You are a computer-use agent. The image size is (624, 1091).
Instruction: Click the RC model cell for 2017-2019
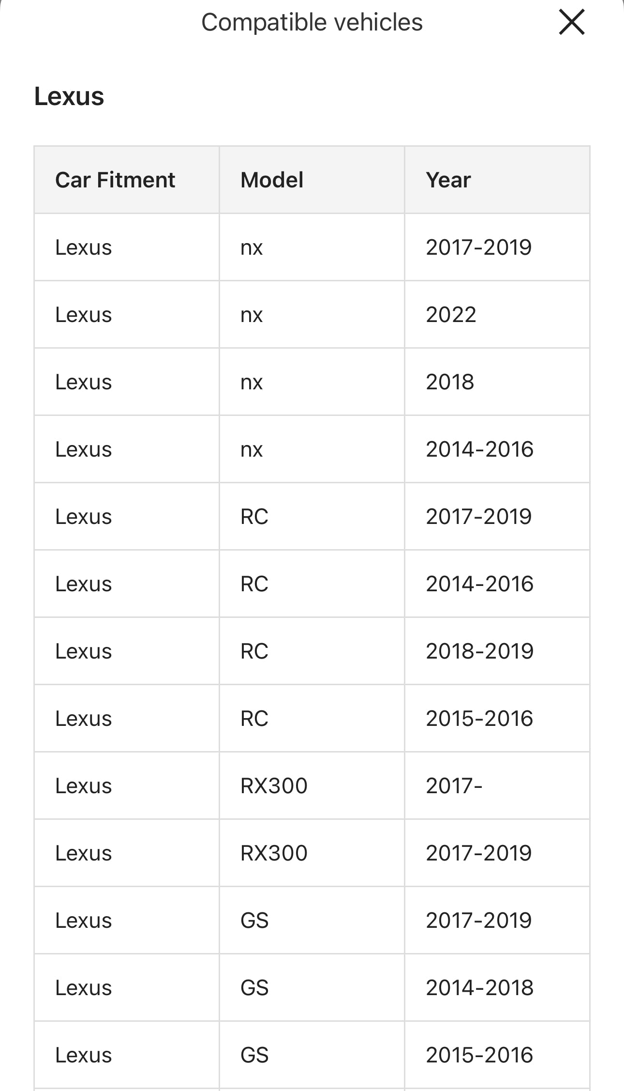coord(312,516)
